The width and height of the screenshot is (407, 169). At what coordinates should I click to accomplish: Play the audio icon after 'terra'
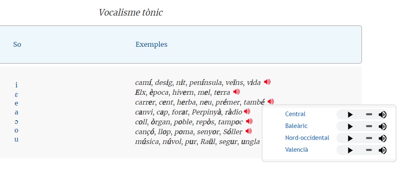(236, 92)
